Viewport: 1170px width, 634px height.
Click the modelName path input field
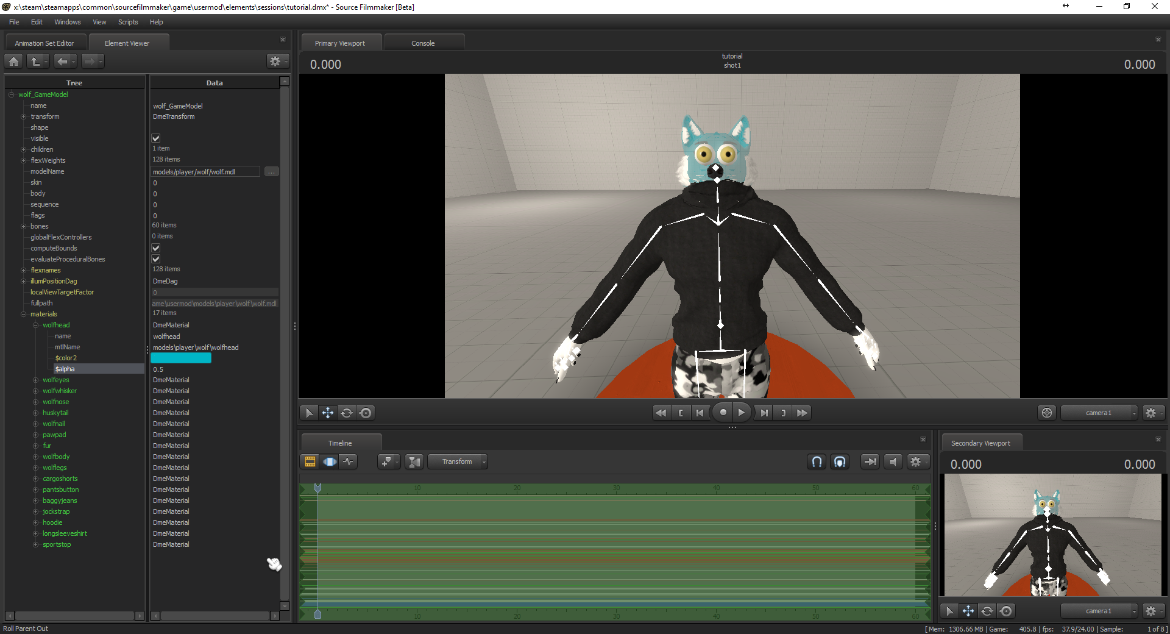coord(205,172)
